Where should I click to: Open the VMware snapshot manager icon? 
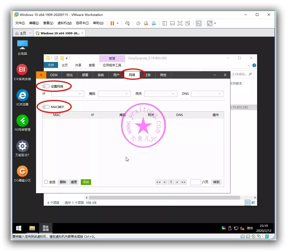click(x=154, y=23)
